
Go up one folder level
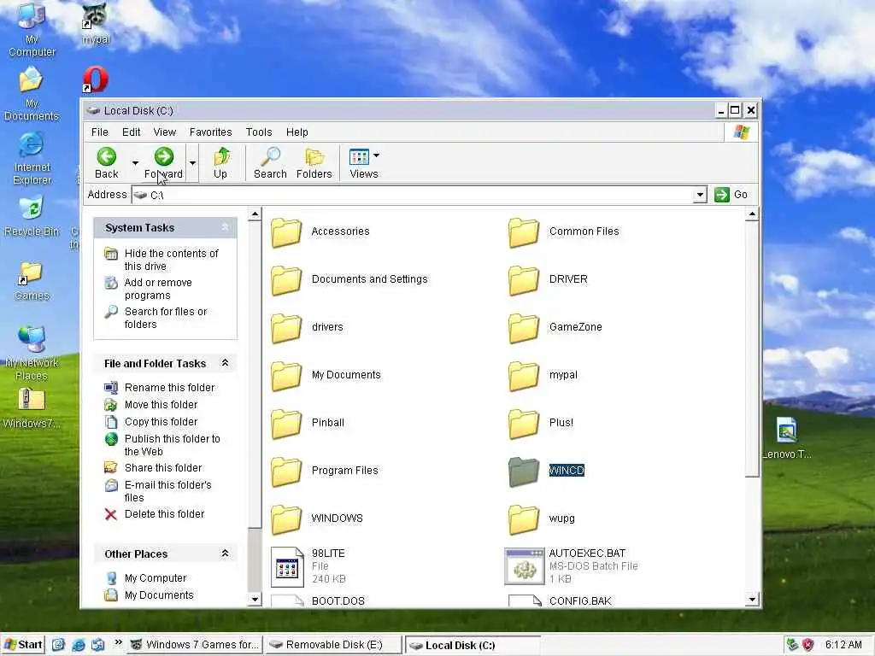point(221,163)
